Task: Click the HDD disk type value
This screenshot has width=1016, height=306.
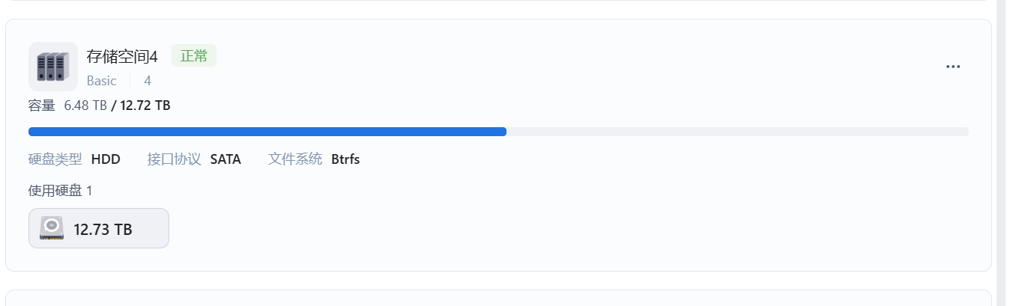Action: click(x=106, y=159)
